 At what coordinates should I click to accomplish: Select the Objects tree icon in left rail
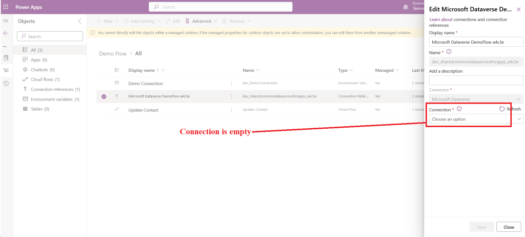click(6, 70)
